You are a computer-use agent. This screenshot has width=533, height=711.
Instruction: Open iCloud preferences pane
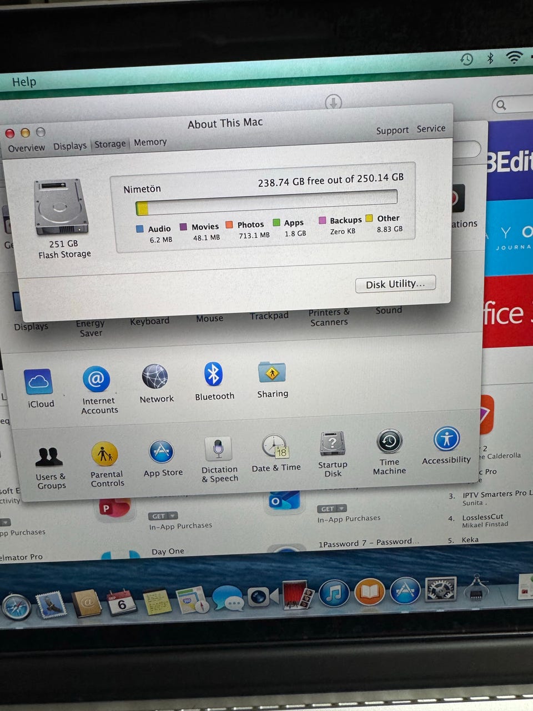(x=39, y=382)
